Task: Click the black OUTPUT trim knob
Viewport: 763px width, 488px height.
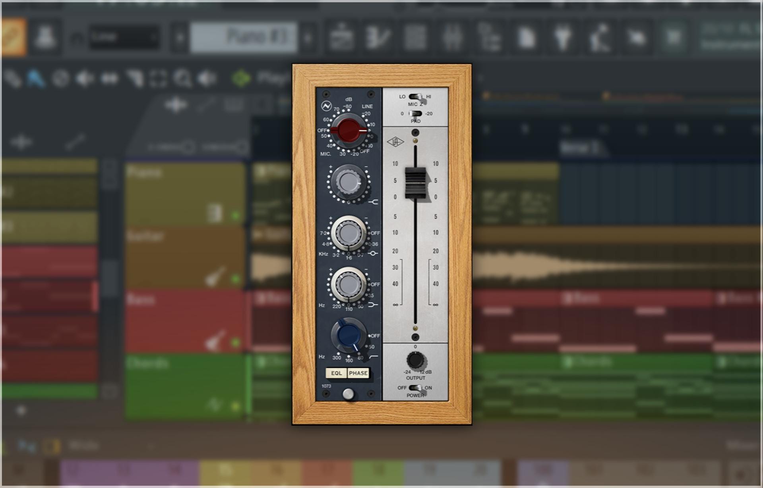Action: (x=415, y=360)
